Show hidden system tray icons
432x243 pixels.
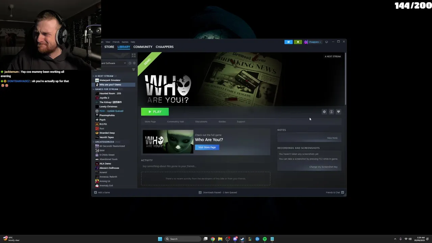pos(395,239)
